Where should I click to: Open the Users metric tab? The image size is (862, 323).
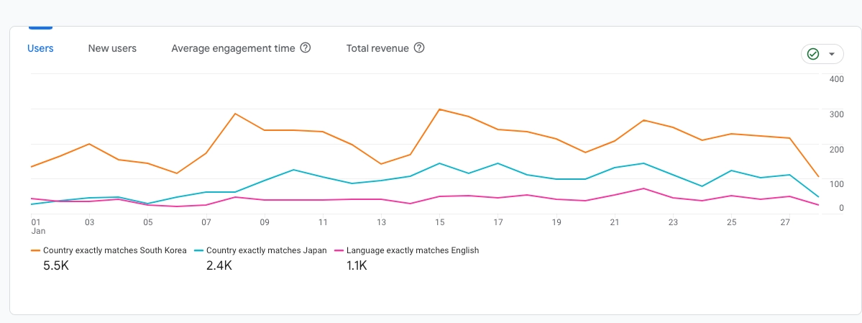click(x=40, y=48)
